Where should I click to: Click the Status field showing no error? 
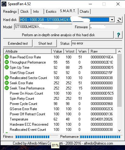tap(97, 43)
